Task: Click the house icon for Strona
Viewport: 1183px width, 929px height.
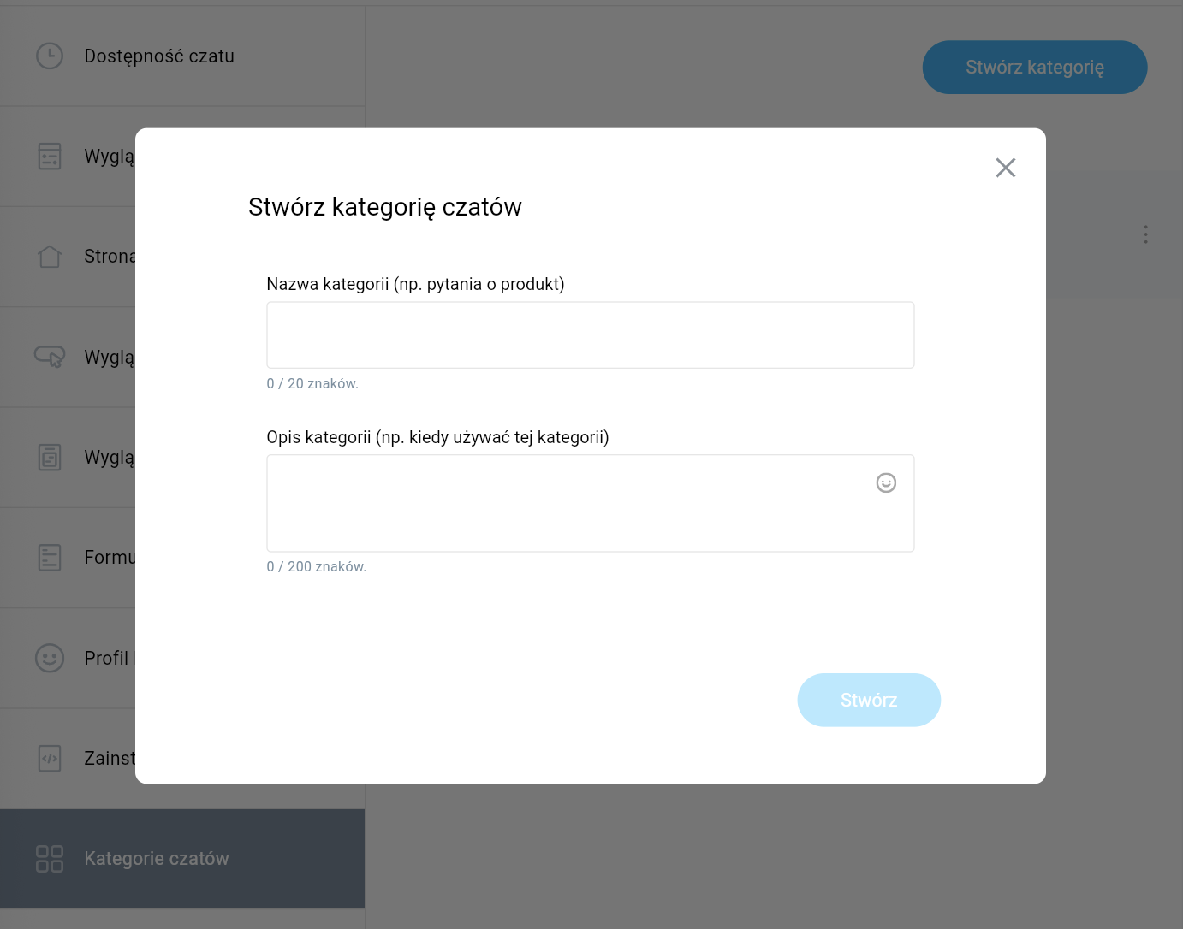Action: click(x=50, y=257)
